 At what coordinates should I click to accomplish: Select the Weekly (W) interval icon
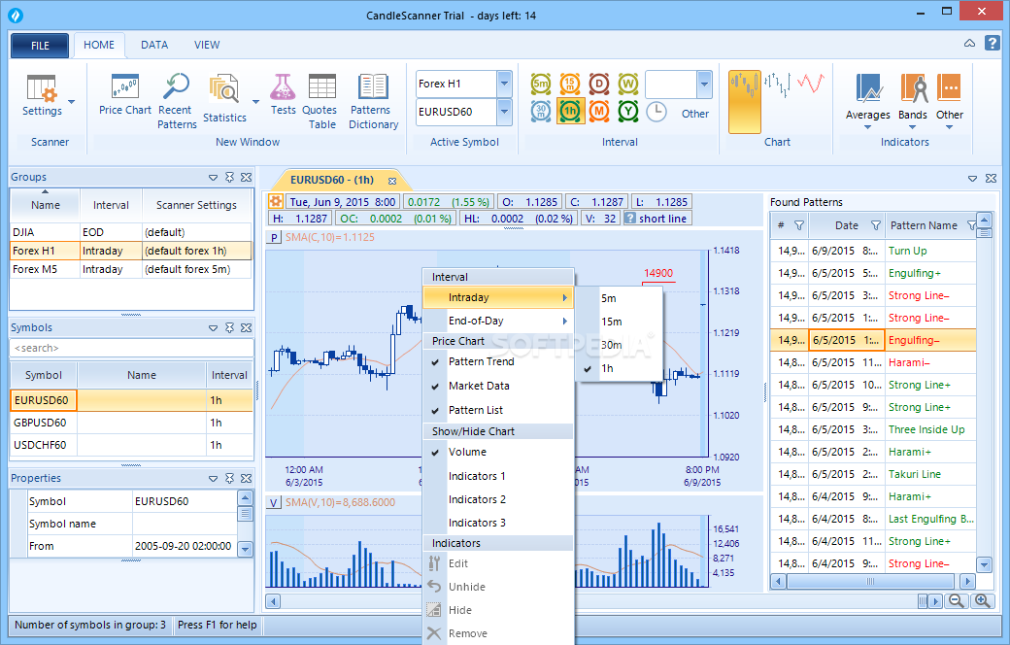click(x=628, y=84)
